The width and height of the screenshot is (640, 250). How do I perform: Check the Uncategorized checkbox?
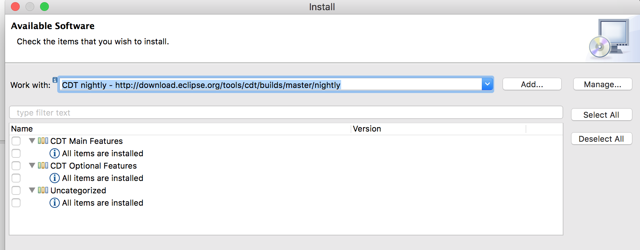[x=16, y=190]
